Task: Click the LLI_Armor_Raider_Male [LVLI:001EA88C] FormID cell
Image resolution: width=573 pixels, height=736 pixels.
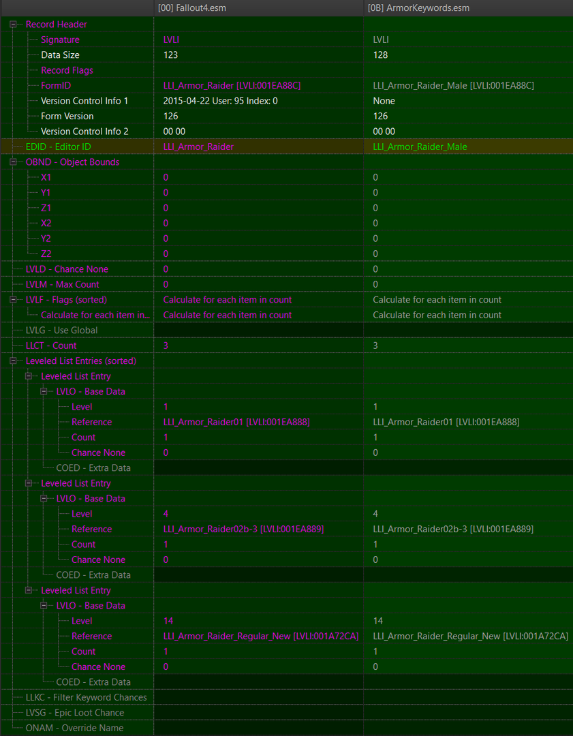Action: [468, 85]
